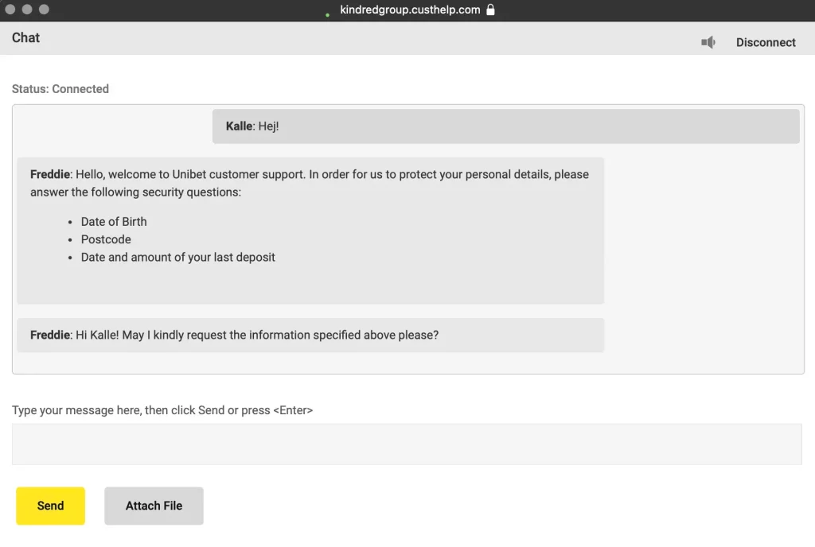Click the small green dot before the URL

click(x=327, y=15)
